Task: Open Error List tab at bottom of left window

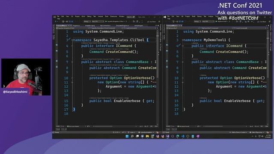Action: click(64, 129)
